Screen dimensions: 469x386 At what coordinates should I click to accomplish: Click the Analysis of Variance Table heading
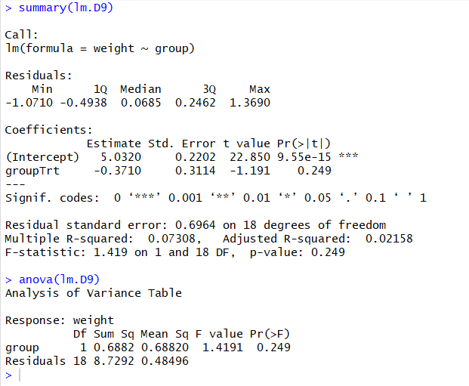coord(94,292)
